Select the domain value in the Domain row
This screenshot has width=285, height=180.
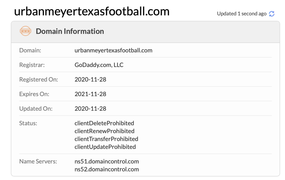point(113,51)
